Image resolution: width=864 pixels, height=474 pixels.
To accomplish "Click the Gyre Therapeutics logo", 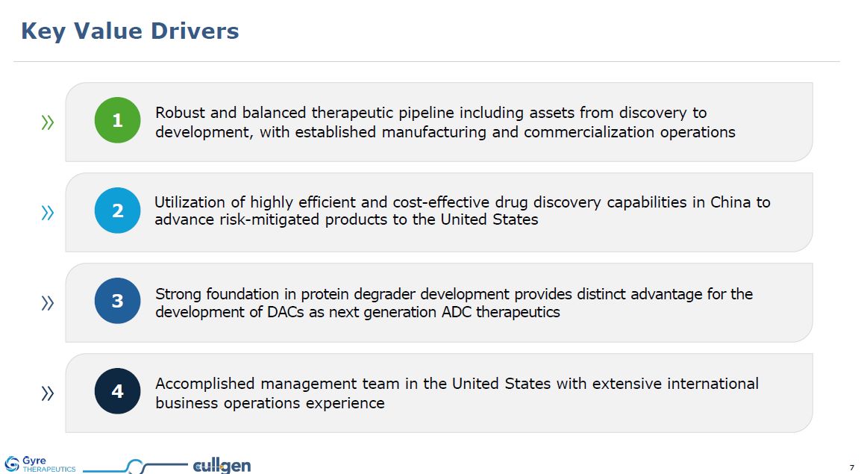I will (x=40, y=464).
